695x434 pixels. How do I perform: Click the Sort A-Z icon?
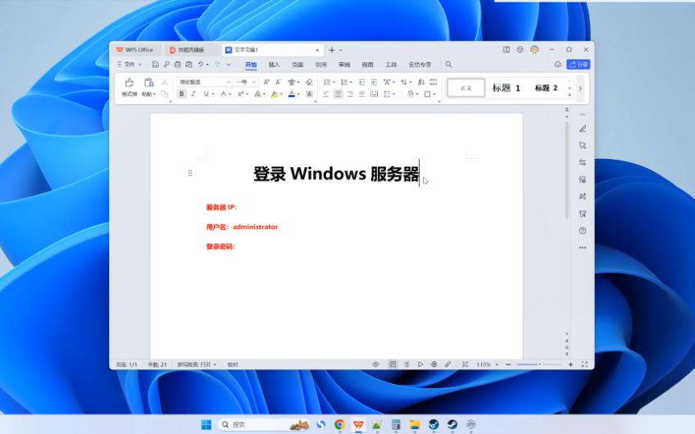tap(421, 82)
